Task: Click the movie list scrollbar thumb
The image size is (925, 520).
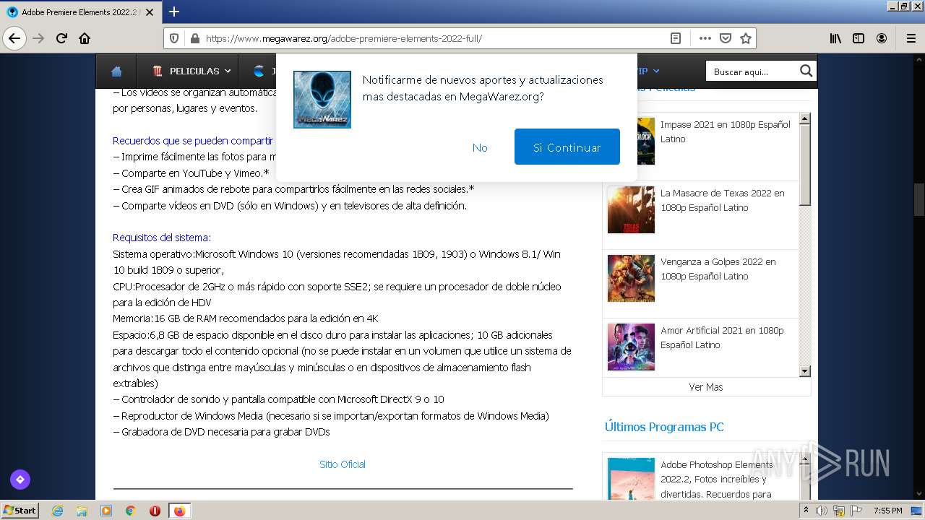Action: pyautogui.click(x=805, y=165)
